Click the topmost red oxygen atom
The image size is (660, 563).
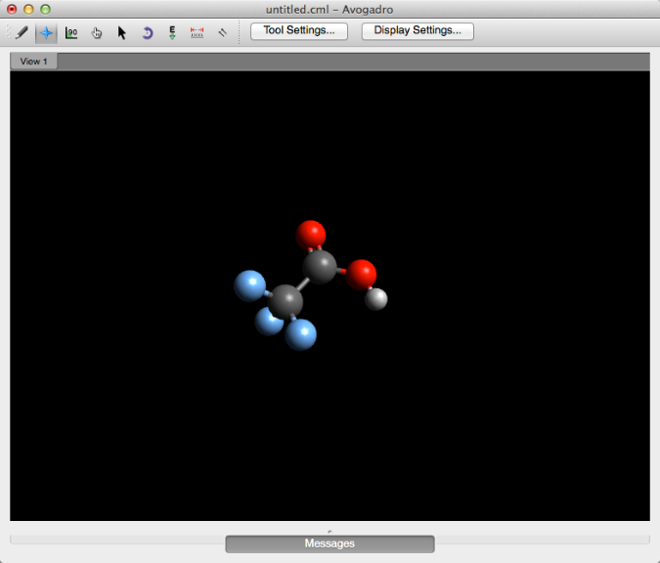[311, 235]
